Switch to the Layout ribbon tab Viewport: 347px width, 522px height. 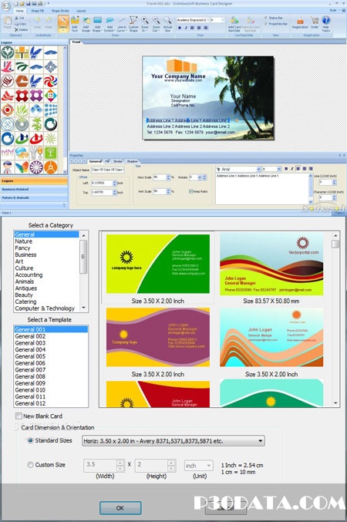pos(81,11)
